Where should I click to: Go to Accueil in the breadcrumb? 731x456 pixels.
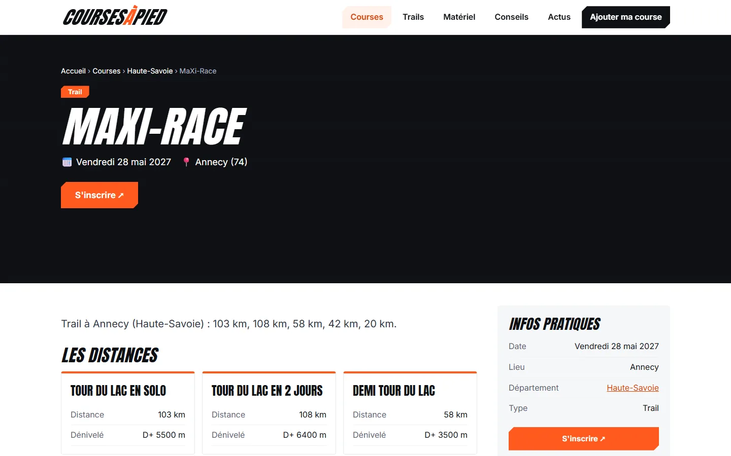point(73,71)
